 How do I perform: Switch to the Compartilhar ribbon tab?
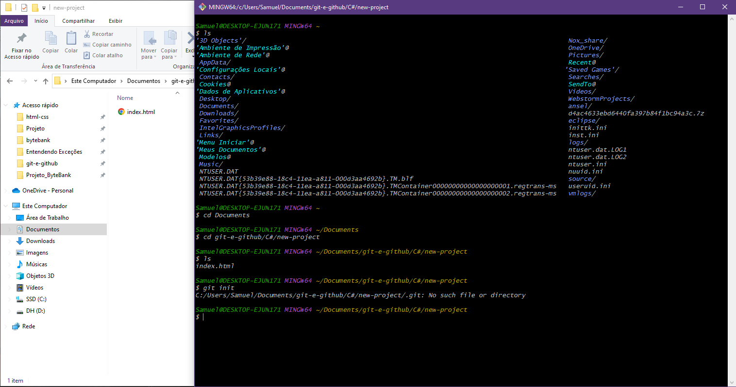point(78,21)
